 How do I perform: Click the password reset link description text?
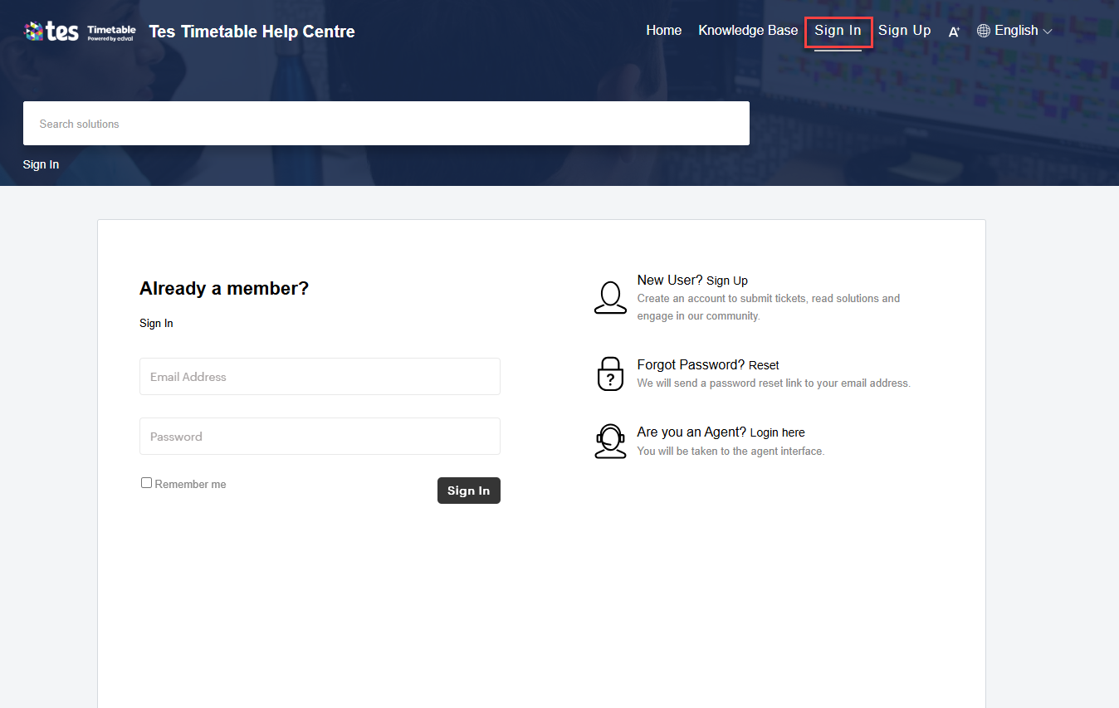(774, 383)
